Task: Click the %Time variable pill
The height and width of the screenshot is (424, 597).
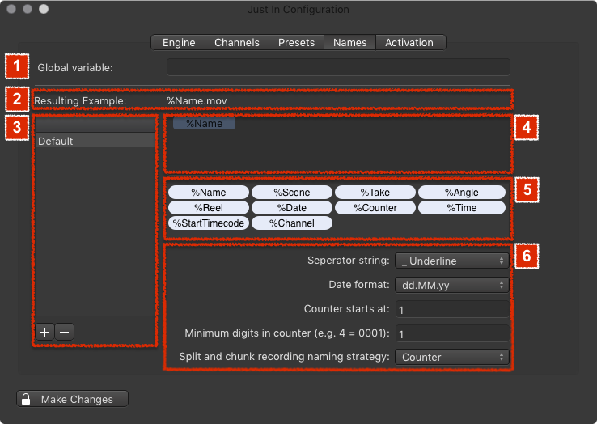Action: click(x=462, y=208)
